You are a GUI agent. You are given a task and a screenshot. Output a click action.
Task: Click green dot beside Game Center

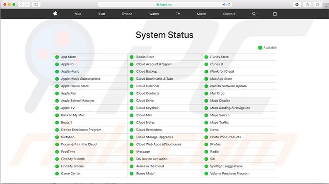[x=57, y=174]
